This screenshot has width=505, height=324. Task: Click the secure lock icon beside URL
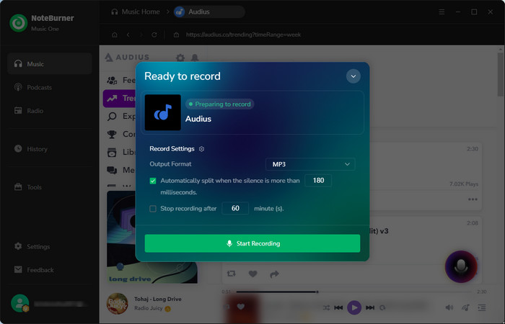(176, 35)
